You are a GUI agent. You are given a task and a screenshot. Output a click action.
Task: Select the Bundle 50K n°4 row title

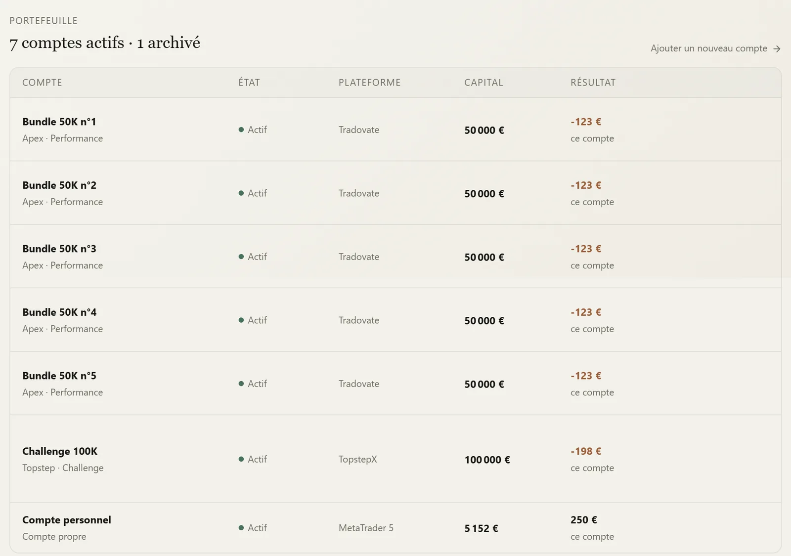pyautogui.click(x=59, y=312)
